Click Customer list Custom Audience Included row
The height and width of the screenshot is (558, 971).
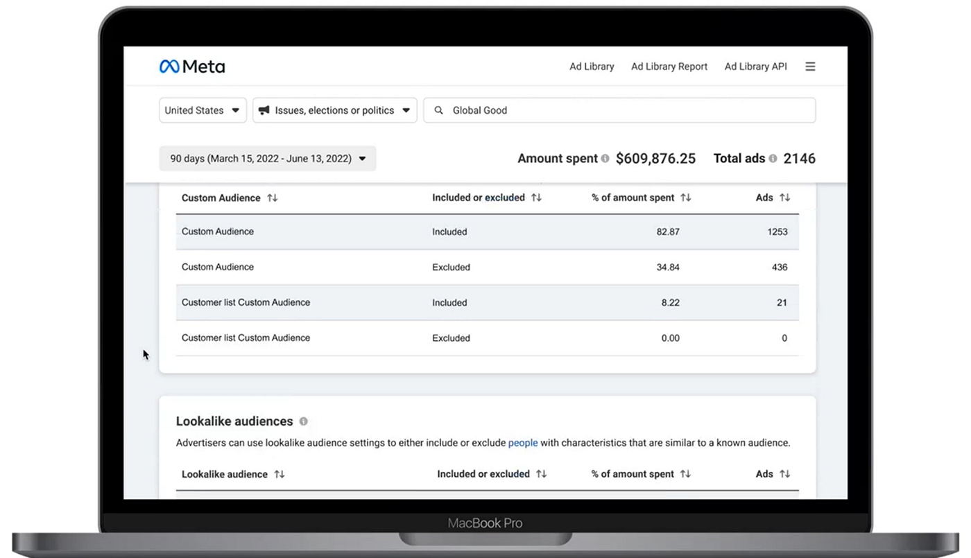pos(488,302)
